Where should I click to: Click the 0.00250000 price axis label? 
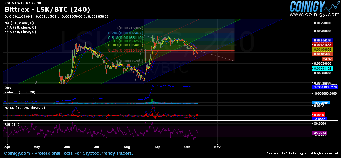322,23
